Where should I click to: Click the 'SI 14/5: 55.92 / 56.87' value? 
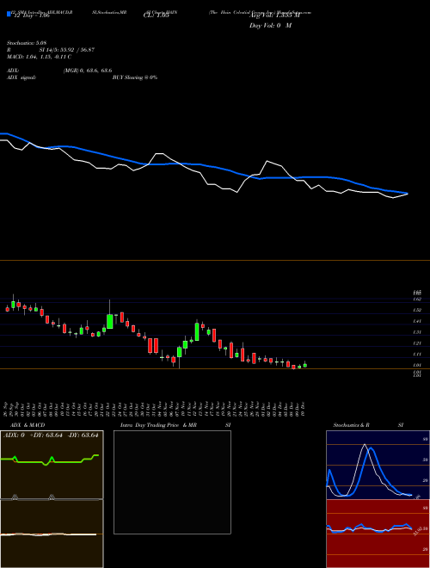pyautogui.click(x=67, y=50)
